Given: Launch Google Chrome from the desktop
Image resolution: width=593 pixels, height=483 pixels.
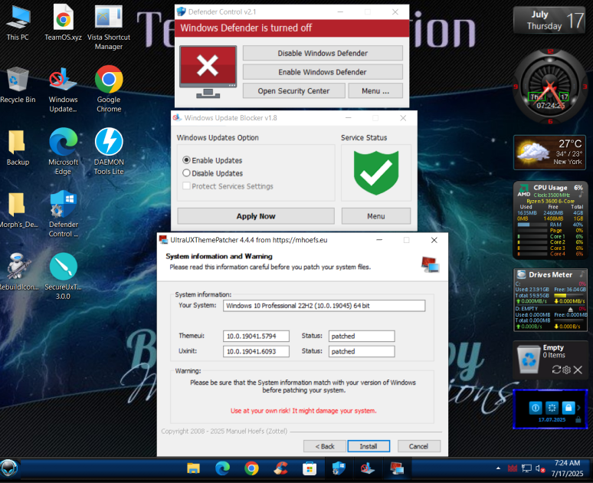Looking at the screenshot, I should [x=109, y=89].
